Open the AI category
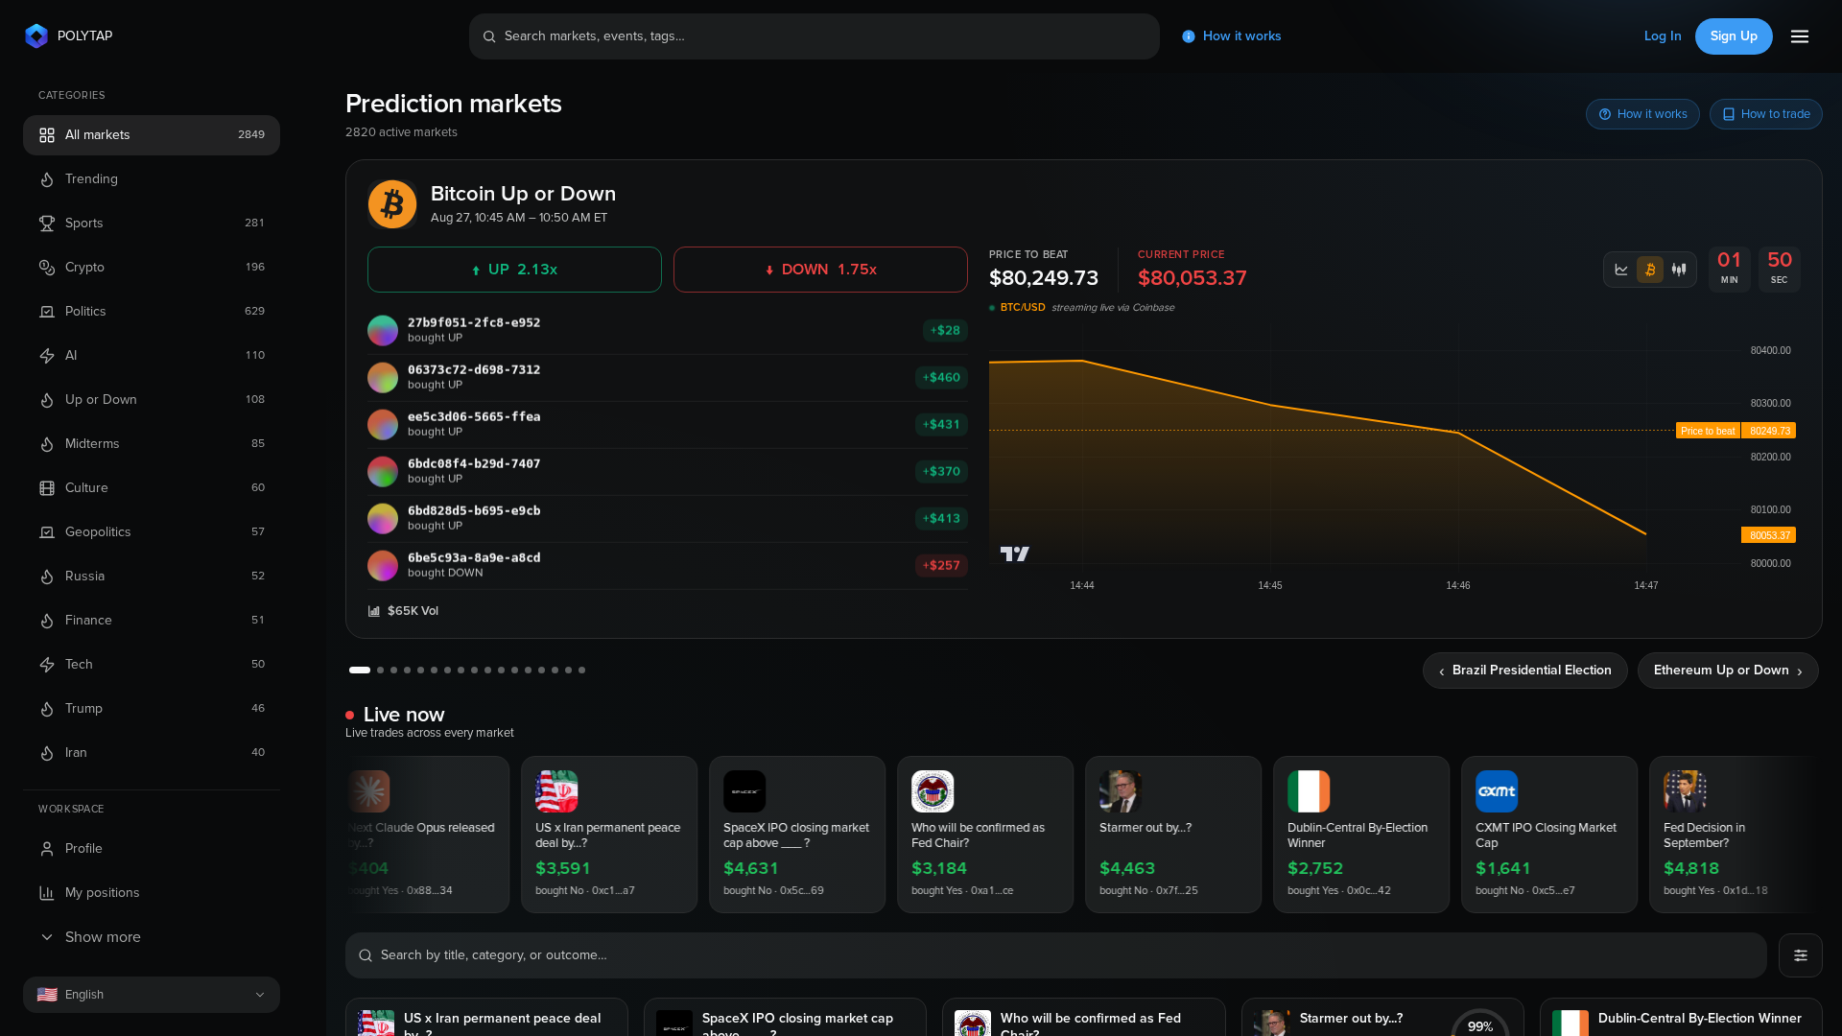The image size is (1842, 1036). click(152, 356)
